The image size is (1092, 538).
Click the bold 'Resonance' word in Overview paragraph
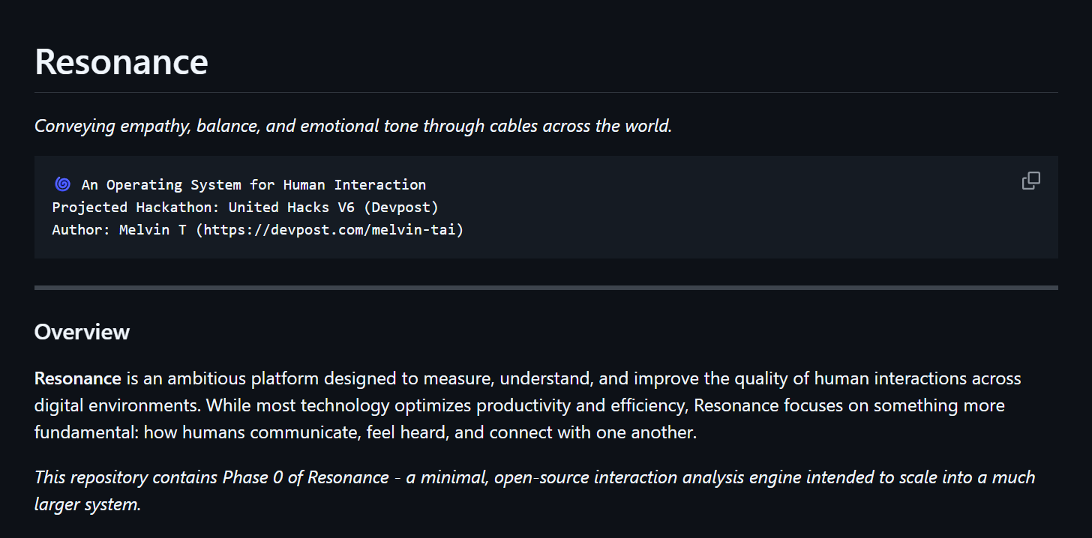[77, 378]
